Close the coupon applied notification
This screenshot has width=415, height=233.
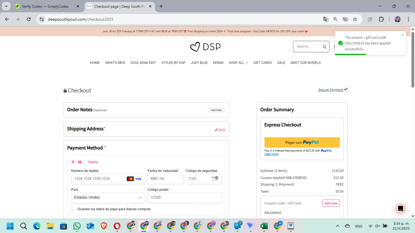[x=402, y=35]
